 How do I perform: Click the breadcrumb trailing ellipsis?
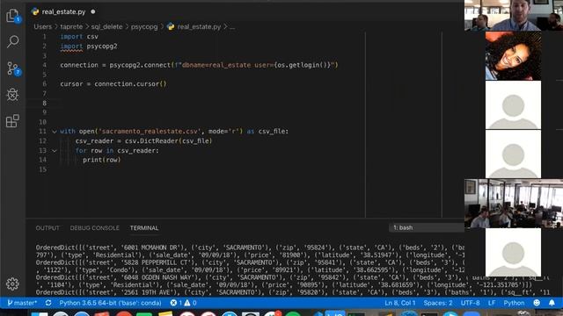click(x=232, y=26)
